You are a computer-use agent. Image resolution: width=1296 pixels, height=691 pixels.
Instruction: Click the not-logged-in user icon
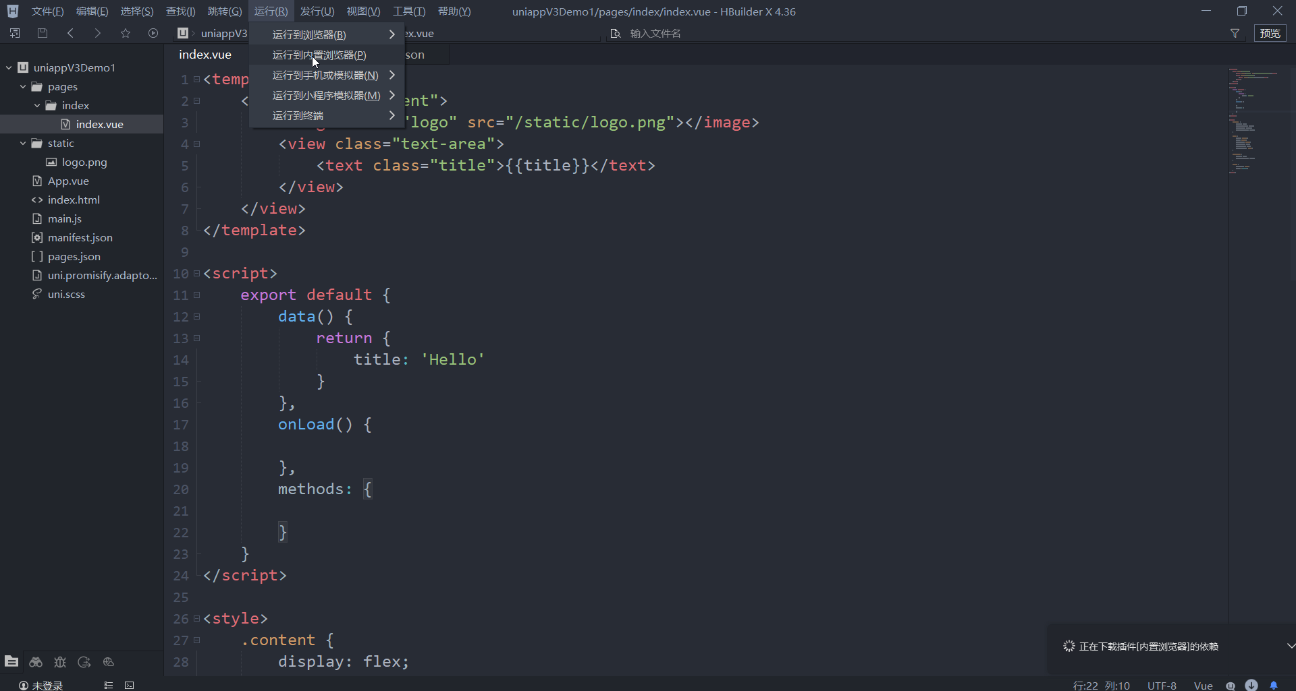pyautogui.click(x=24, y=685)
